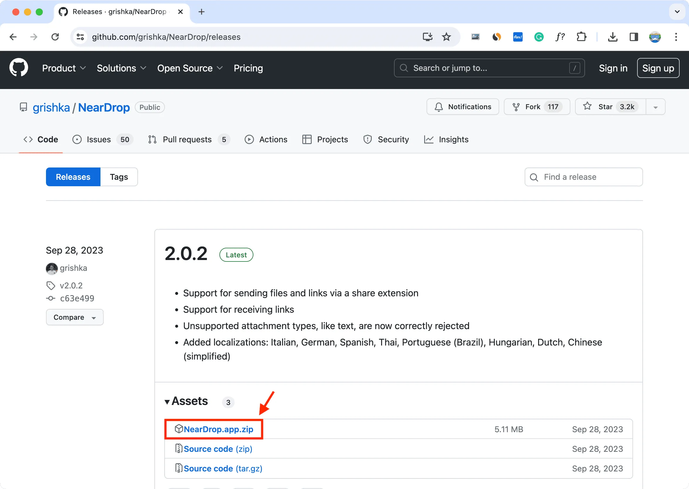The height and width of the screenshot is (489, 689).
Task: Click the tag icon beside v2.0.2
Action: [51, 285]
